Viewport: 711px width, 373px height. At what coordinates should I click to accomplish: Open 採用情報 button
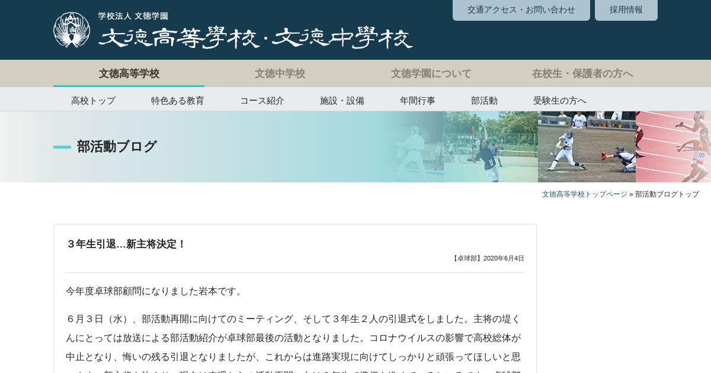[x=626, y=10]
